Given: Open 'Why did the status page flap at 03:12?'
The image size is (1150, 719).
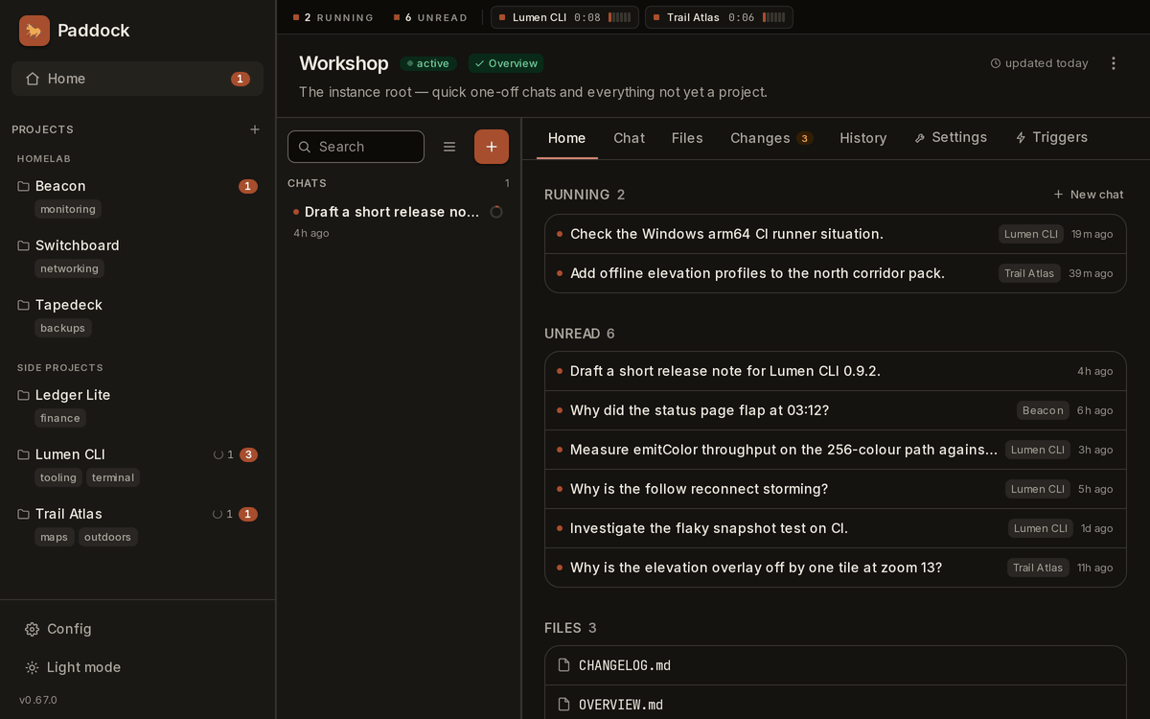Looking at the screenshot, I should (x=836, y=410).
